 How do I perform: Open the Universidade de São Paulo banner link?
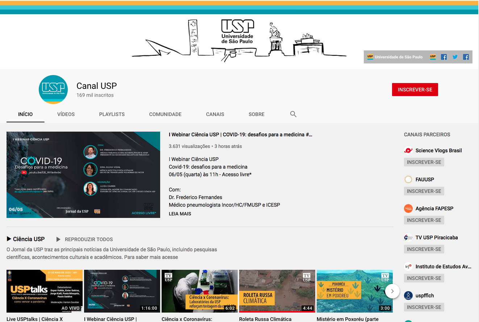pos(395,57)
